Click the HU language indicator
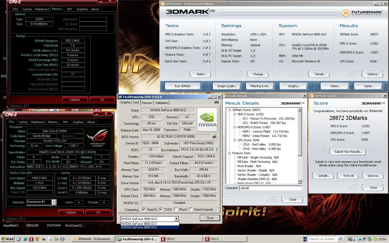Image resolution: width=389 pixels, height=243 pixels. (x=305, y=239)
